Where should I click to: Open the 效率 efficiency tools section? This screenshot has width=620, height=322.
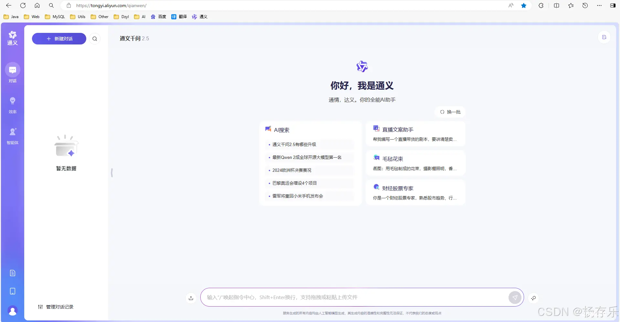click(x=13, y=105)
